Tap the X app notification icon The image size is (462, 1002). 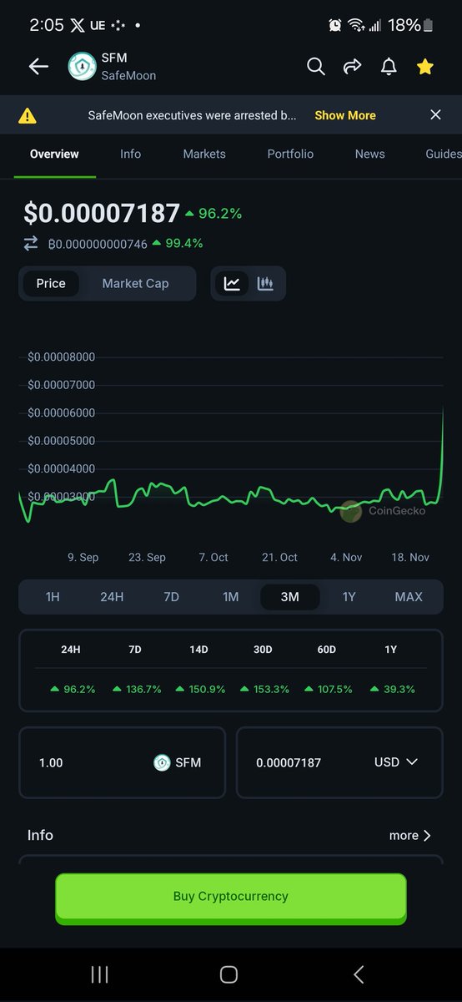[x=78, y=25]
